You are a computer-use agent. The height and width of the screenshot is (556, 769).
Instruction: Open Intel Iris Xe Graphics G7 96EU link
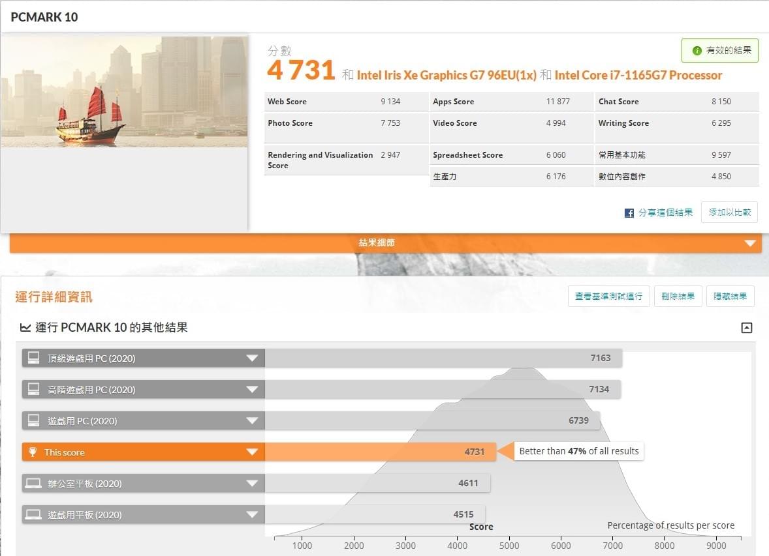tap(447, 76)
